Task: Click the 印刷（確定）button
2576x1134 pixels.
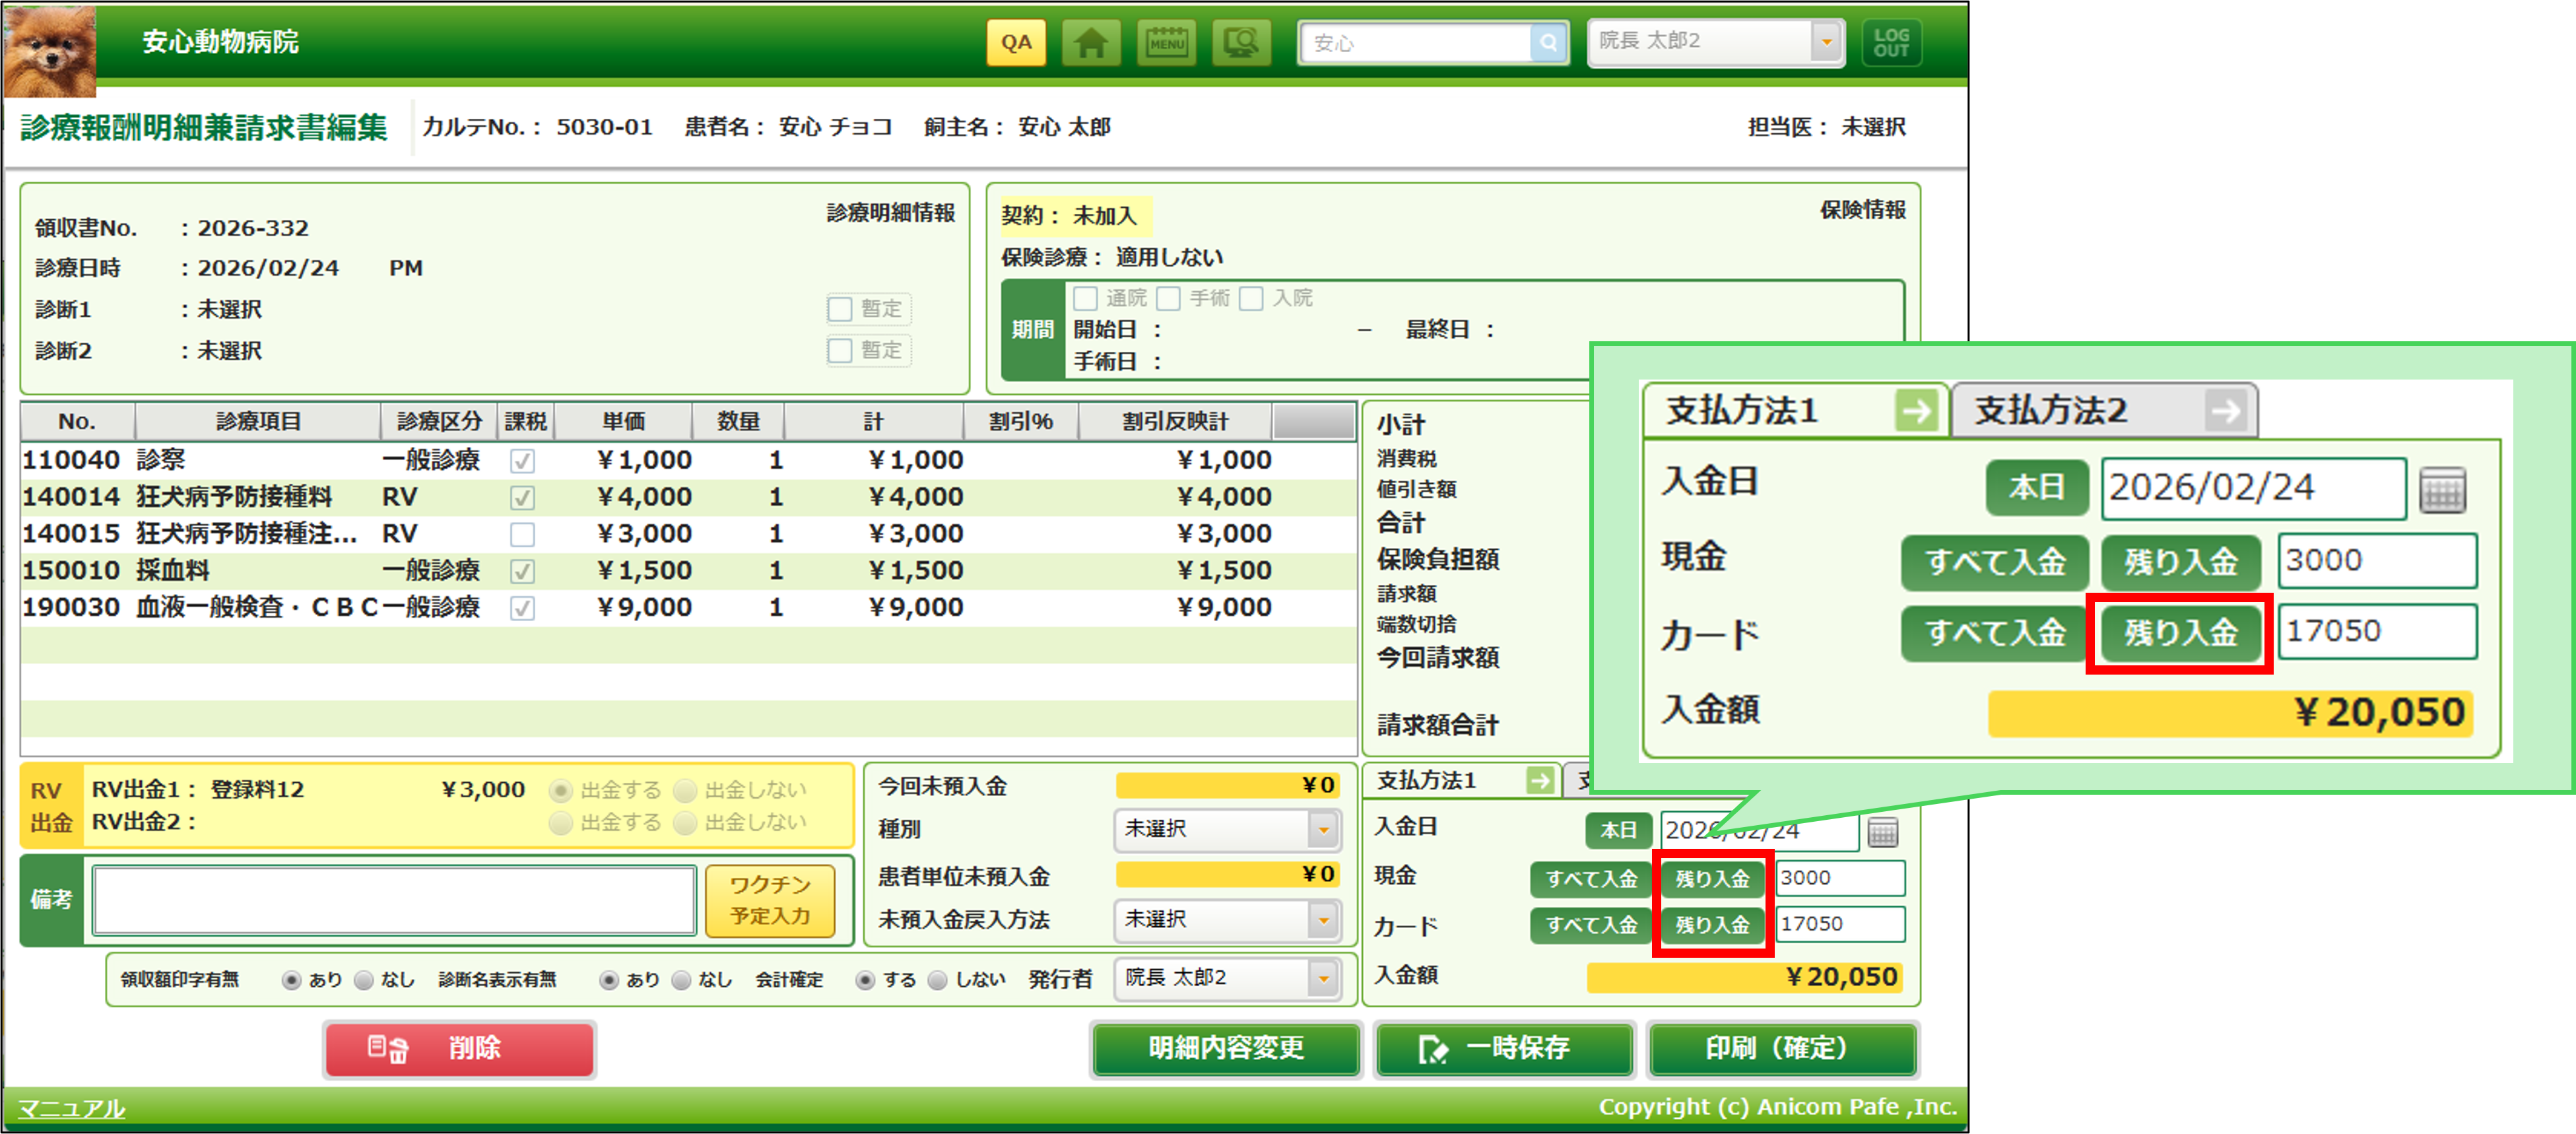Action: (1782, 1048)
